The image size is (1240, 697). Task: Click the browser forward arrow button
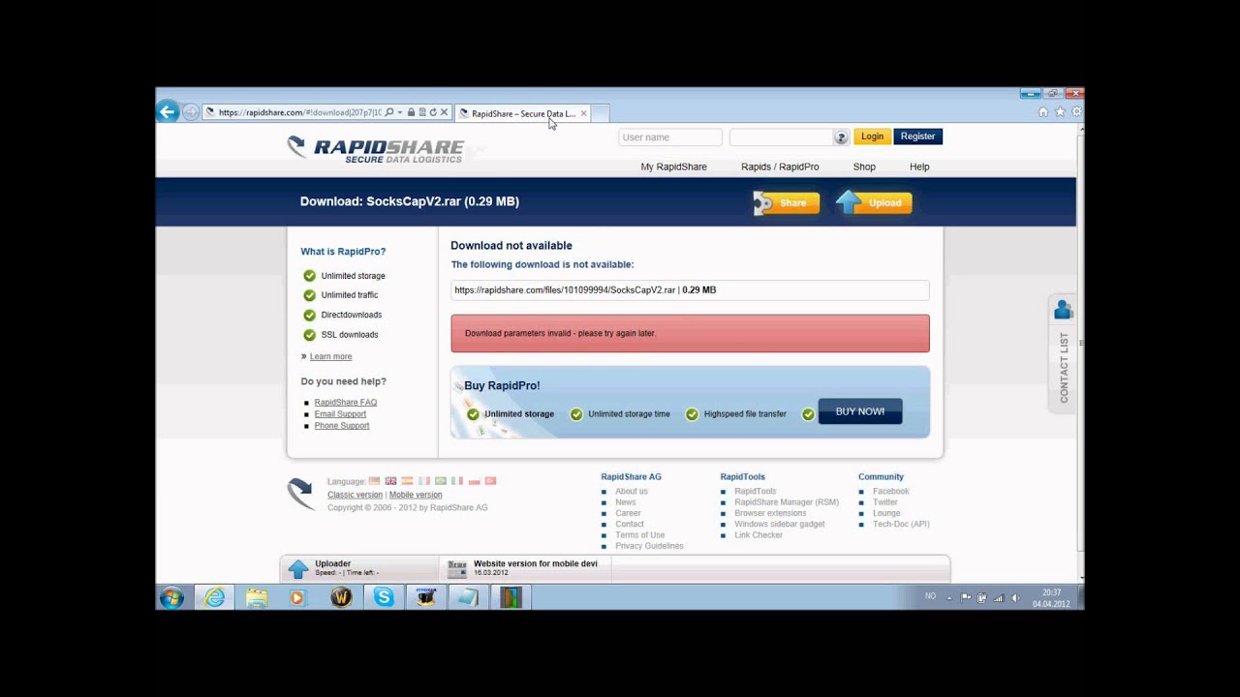[x=191, y=112]
